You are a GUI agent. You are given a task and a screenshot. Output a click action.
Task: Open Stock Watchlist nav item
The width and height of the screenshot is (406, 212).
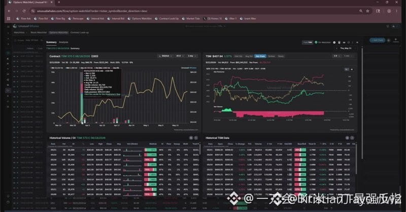(x=39, y=32)
